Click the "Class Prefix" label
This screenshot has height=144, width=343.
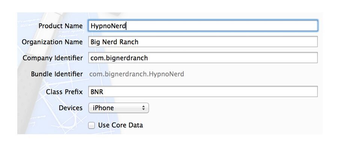[64, 92]
